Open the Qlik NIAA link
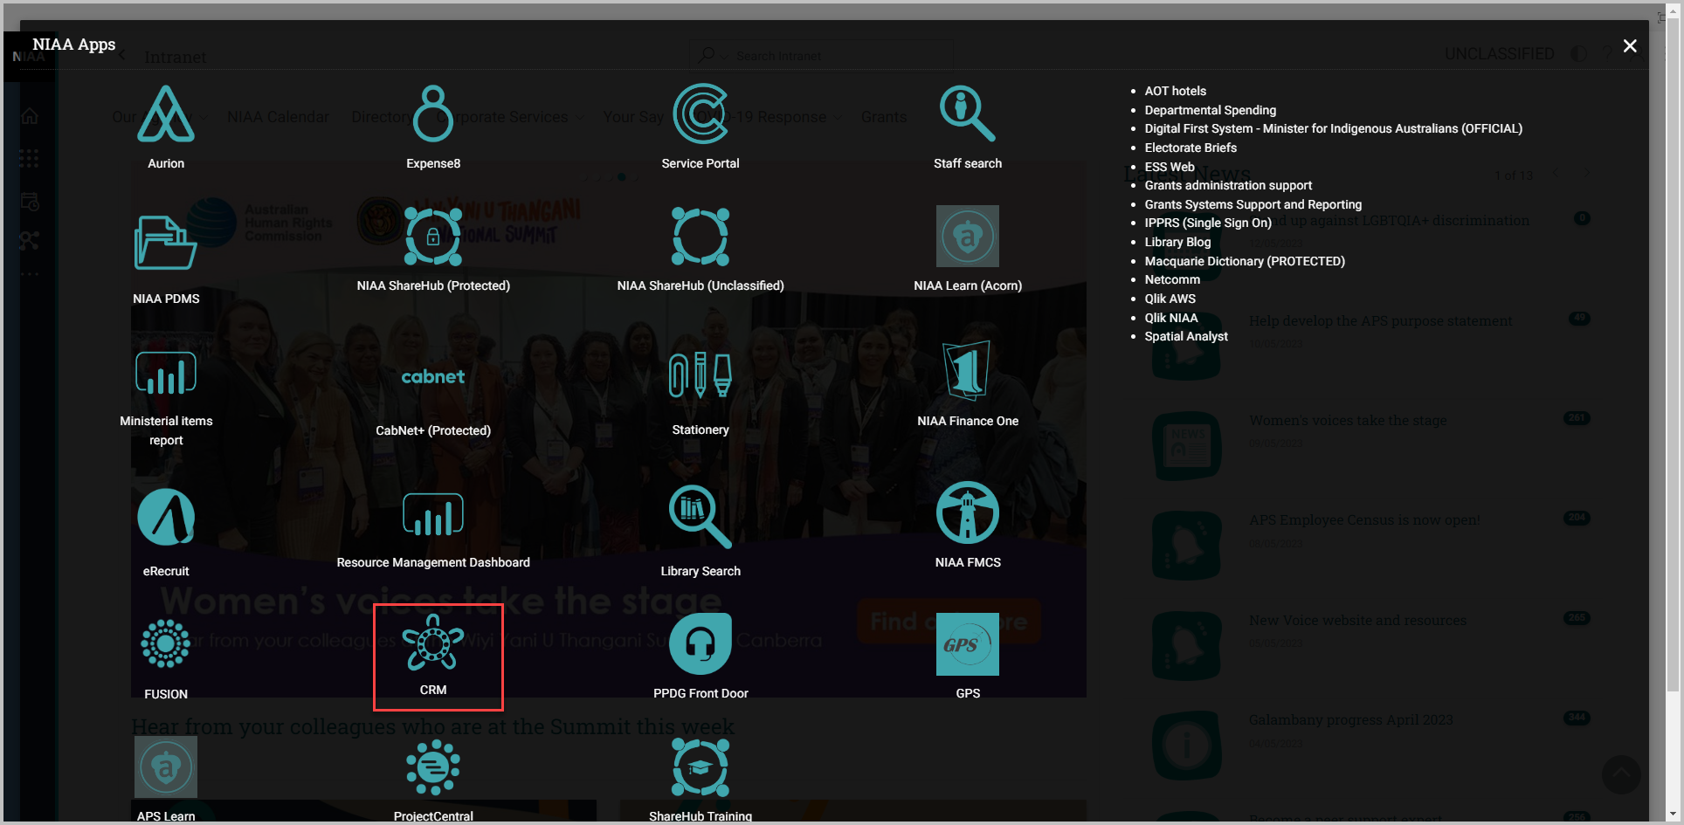 (1171, 318)
